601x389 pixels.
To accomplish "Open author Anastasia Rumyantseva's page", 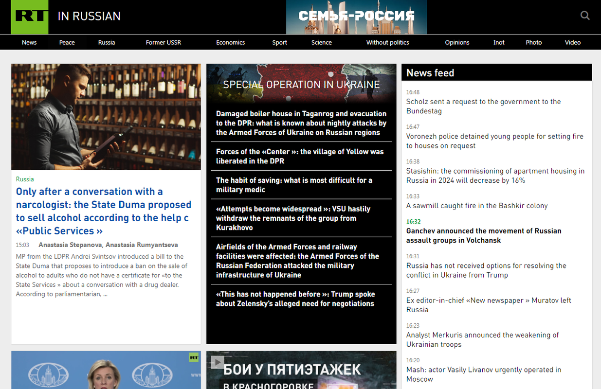I will (x=142, y=245).
